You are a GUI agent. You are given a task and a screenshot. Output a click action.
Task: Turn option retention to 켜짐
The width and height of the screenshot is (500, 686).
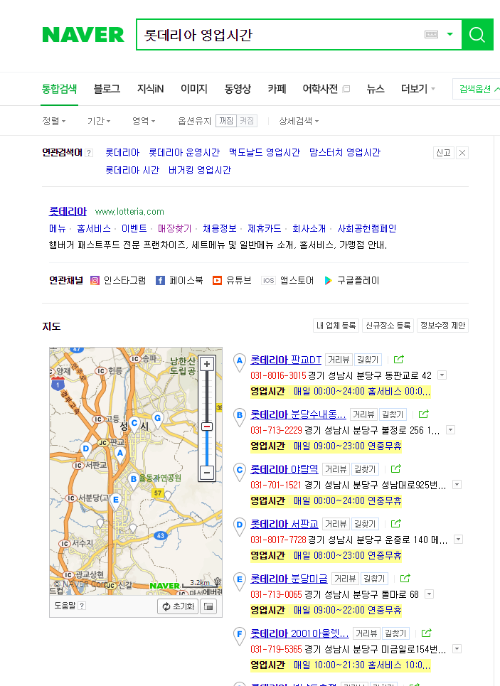247,121
